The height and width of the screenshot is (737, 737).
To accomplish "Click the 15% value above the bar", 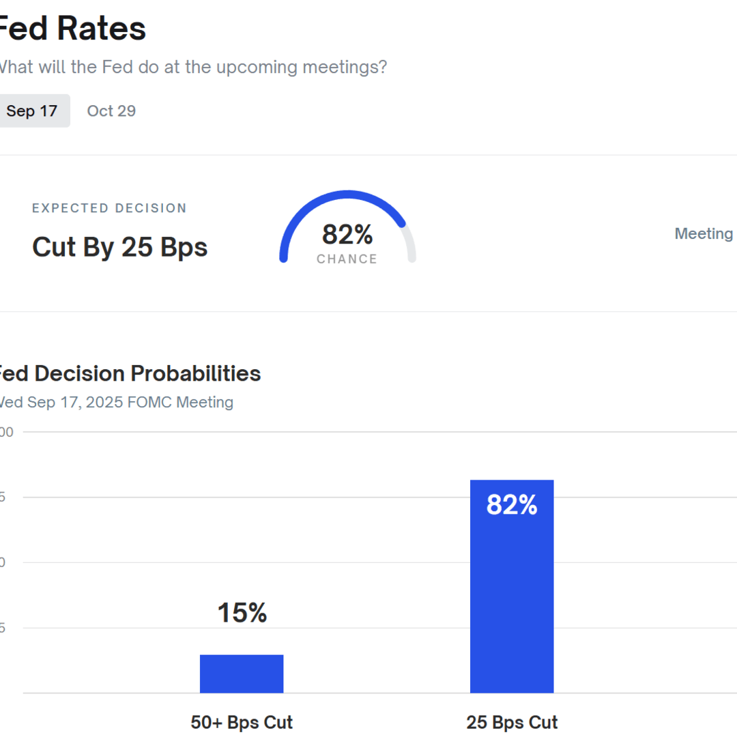I will pos(242,613).
